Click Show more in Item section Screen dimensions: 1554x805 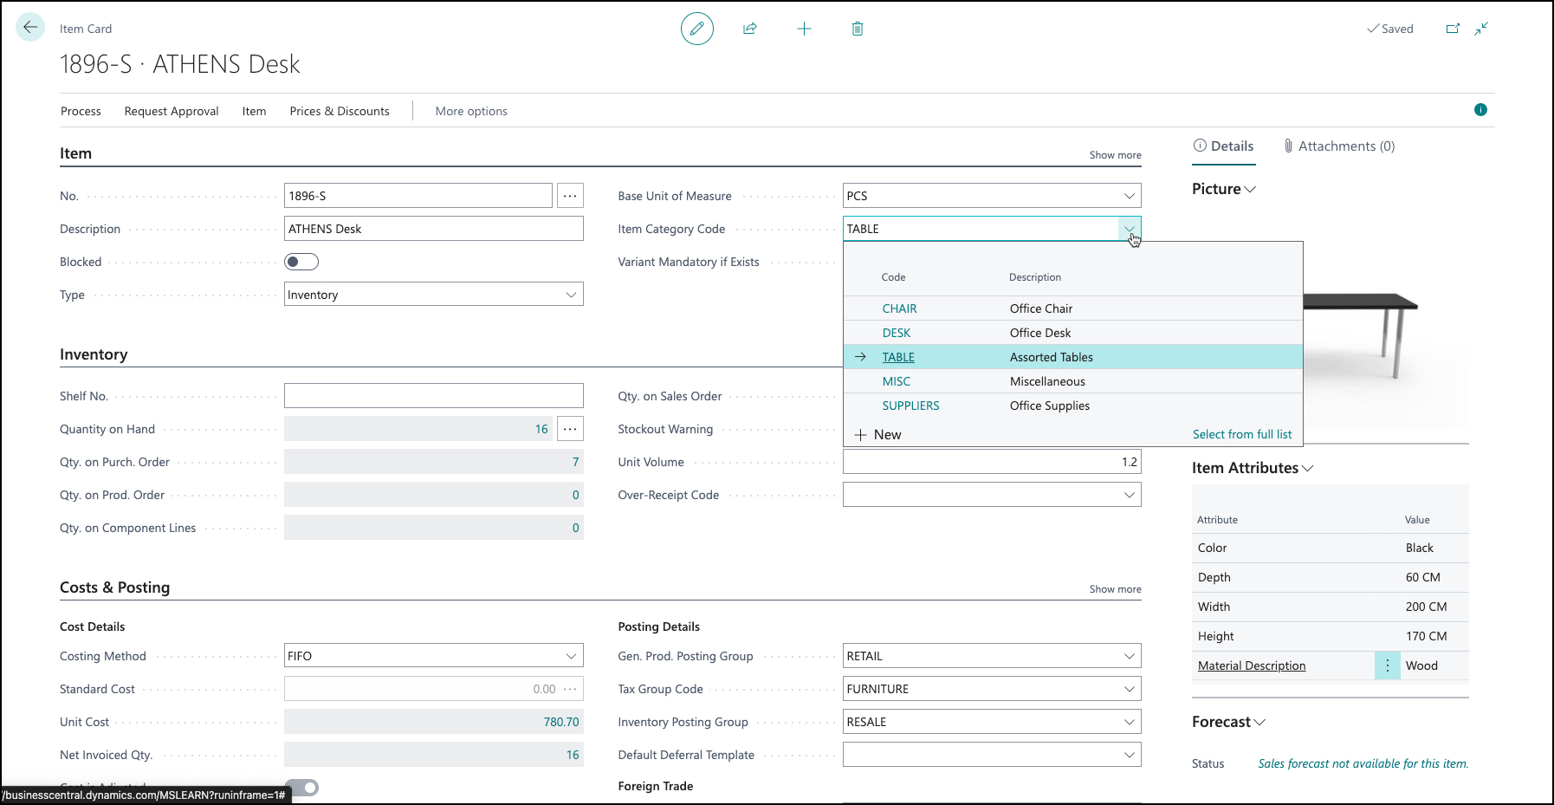(x=1115, y=155)
